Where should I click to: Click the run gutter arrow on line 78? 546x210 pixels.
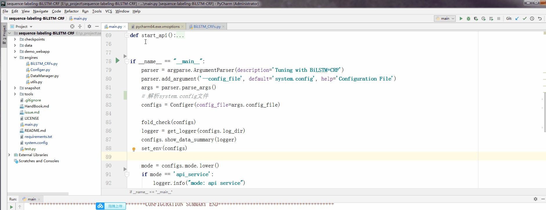pos(118,61)
